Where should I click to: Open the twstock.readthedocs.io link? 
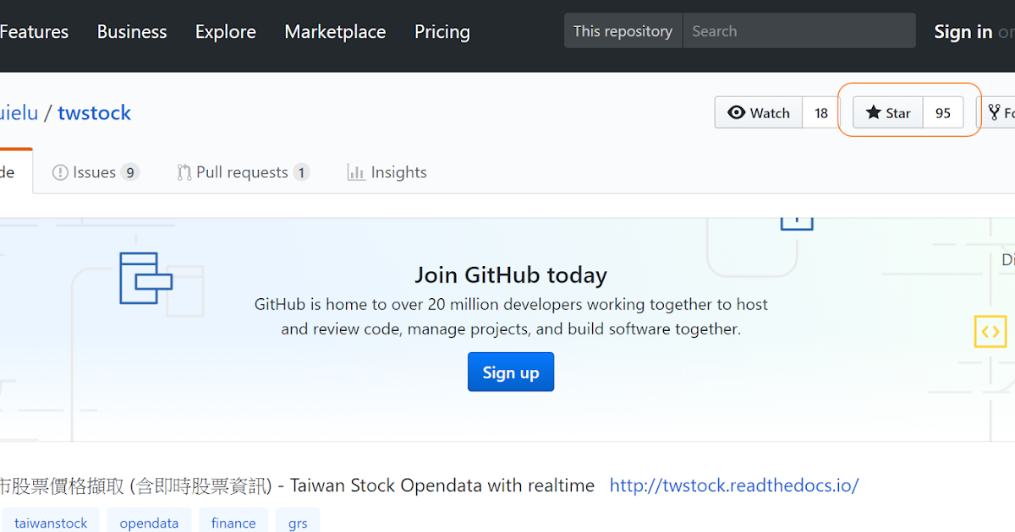coord(733,486)
